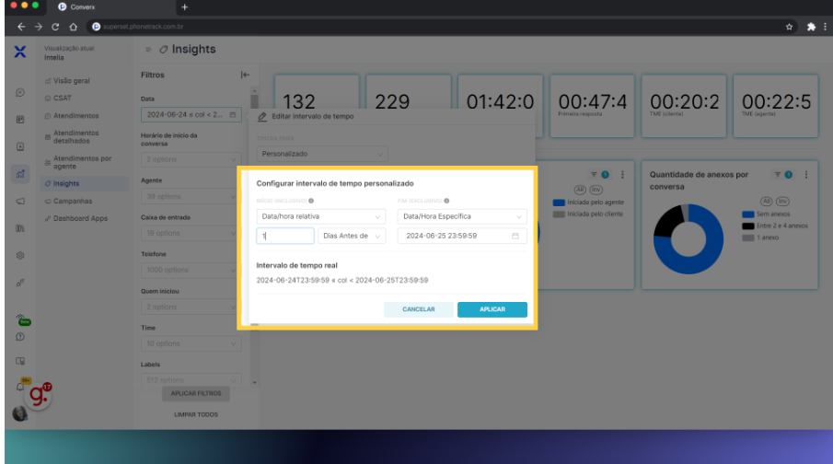The image size is (833, 464).
Task: Bookmark page with the star icon
Action: tap(790, 28)
